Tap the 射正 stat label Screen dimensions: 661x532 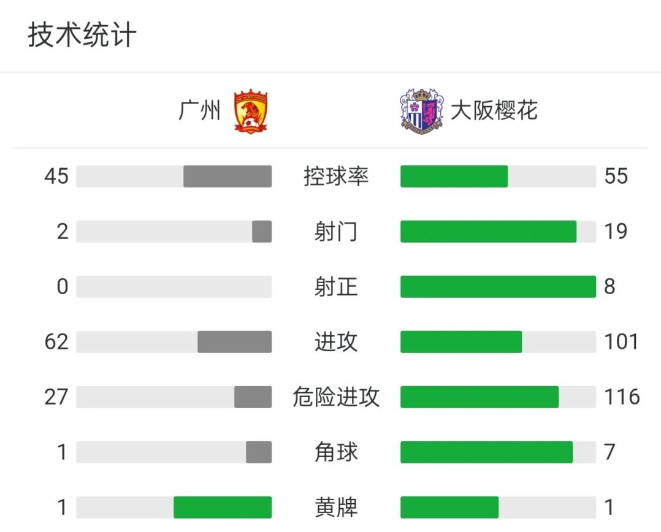point(336,287)
